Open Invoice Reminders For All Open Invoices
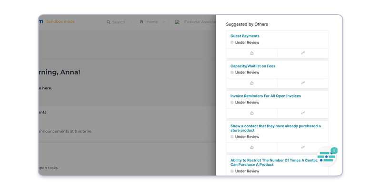The image size is (381, 190). coord(266,96)
